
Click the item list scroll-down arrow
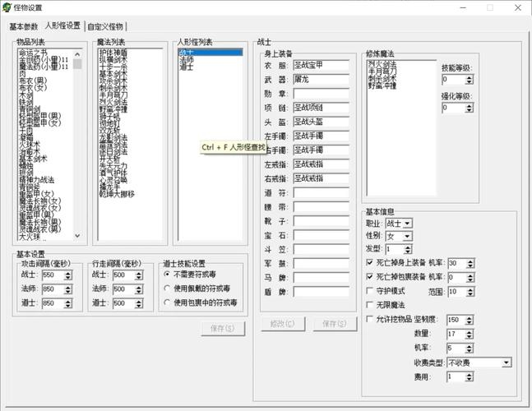[x=77, y=235]
